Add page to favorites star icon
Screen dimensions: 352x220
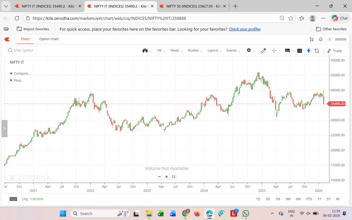[291, 18]
